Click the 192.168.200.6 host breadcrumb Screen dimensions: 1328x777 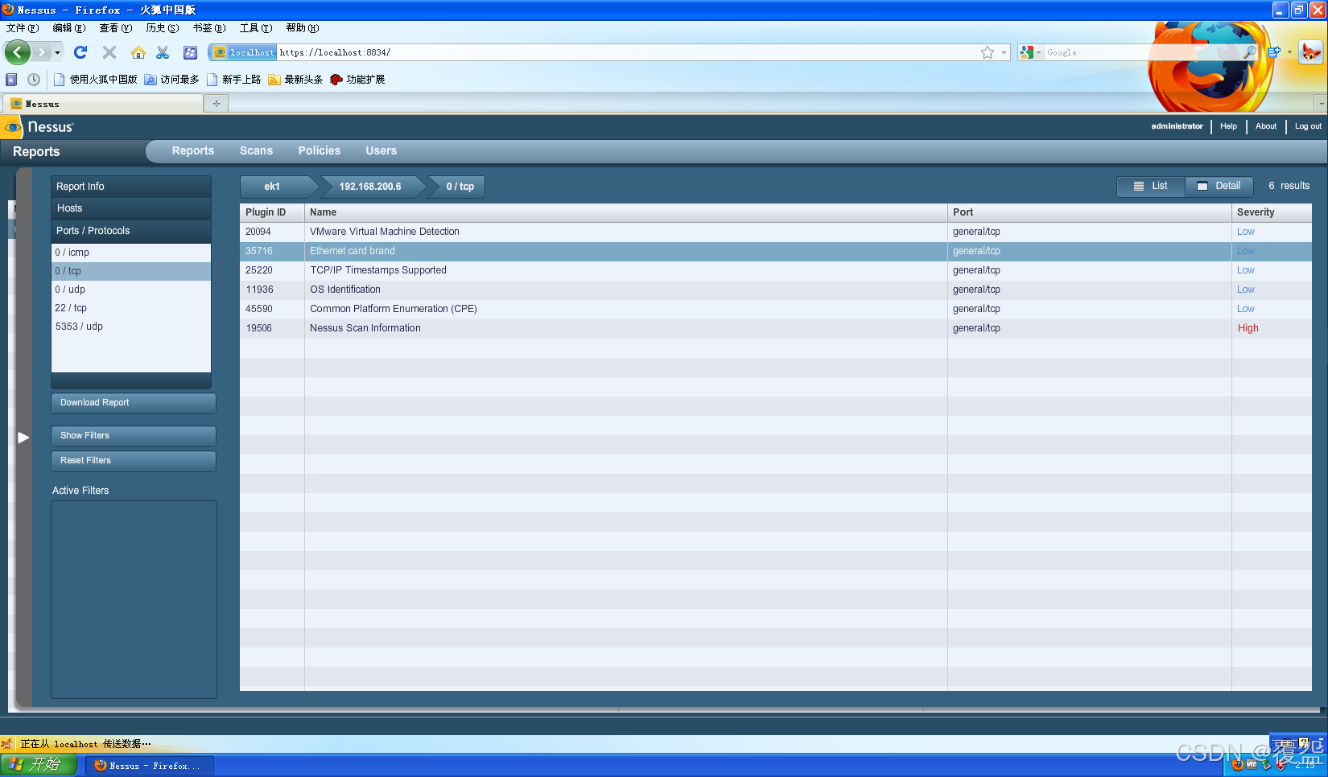point(371,187)
